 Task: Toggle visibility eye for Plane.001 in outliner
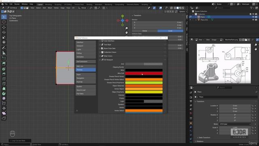click(x=253, y=20)
